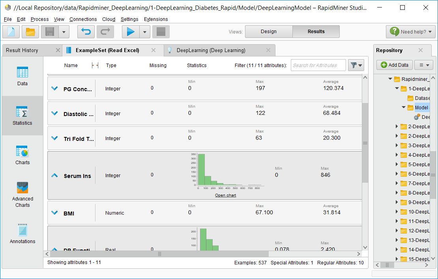Open the attribute filter funnel dropdown

pos(356,66)
